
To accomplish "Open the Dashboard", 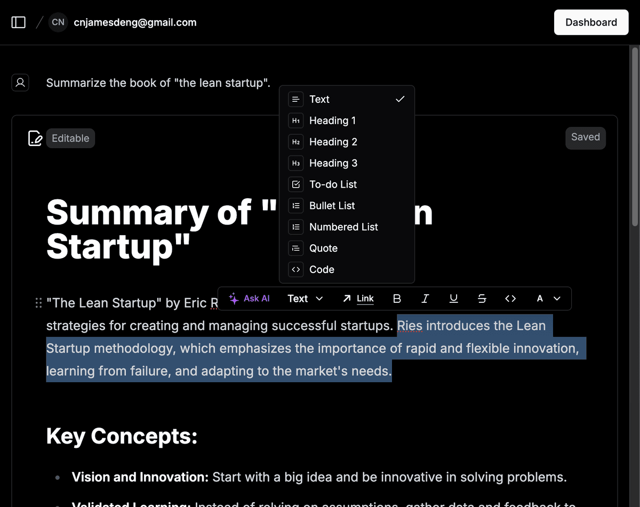I will click(591, 22).
